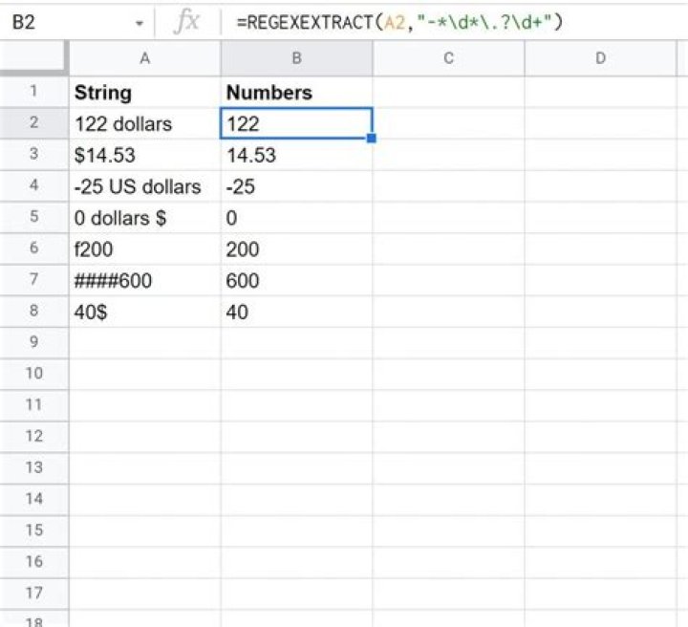Click cell containing '-25 US dollars'
The height and width of the screenshot is (627, 688).
pos(145,186)
